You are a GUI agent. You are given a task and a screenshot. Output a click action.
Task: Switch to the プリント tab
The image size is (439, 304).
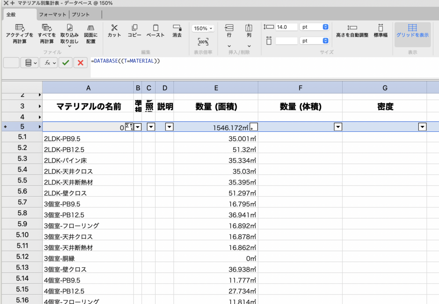pos(81,14)
